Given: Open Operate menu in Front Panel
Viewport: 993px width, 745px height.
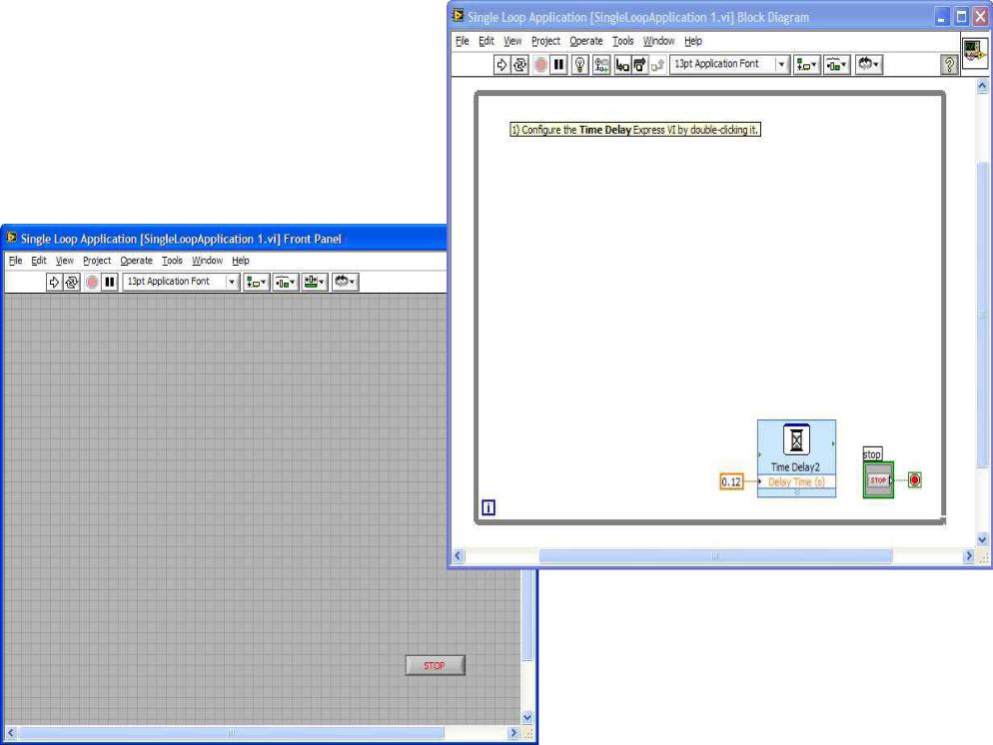Looking at the screenshot, I should (x=136, y=261).
